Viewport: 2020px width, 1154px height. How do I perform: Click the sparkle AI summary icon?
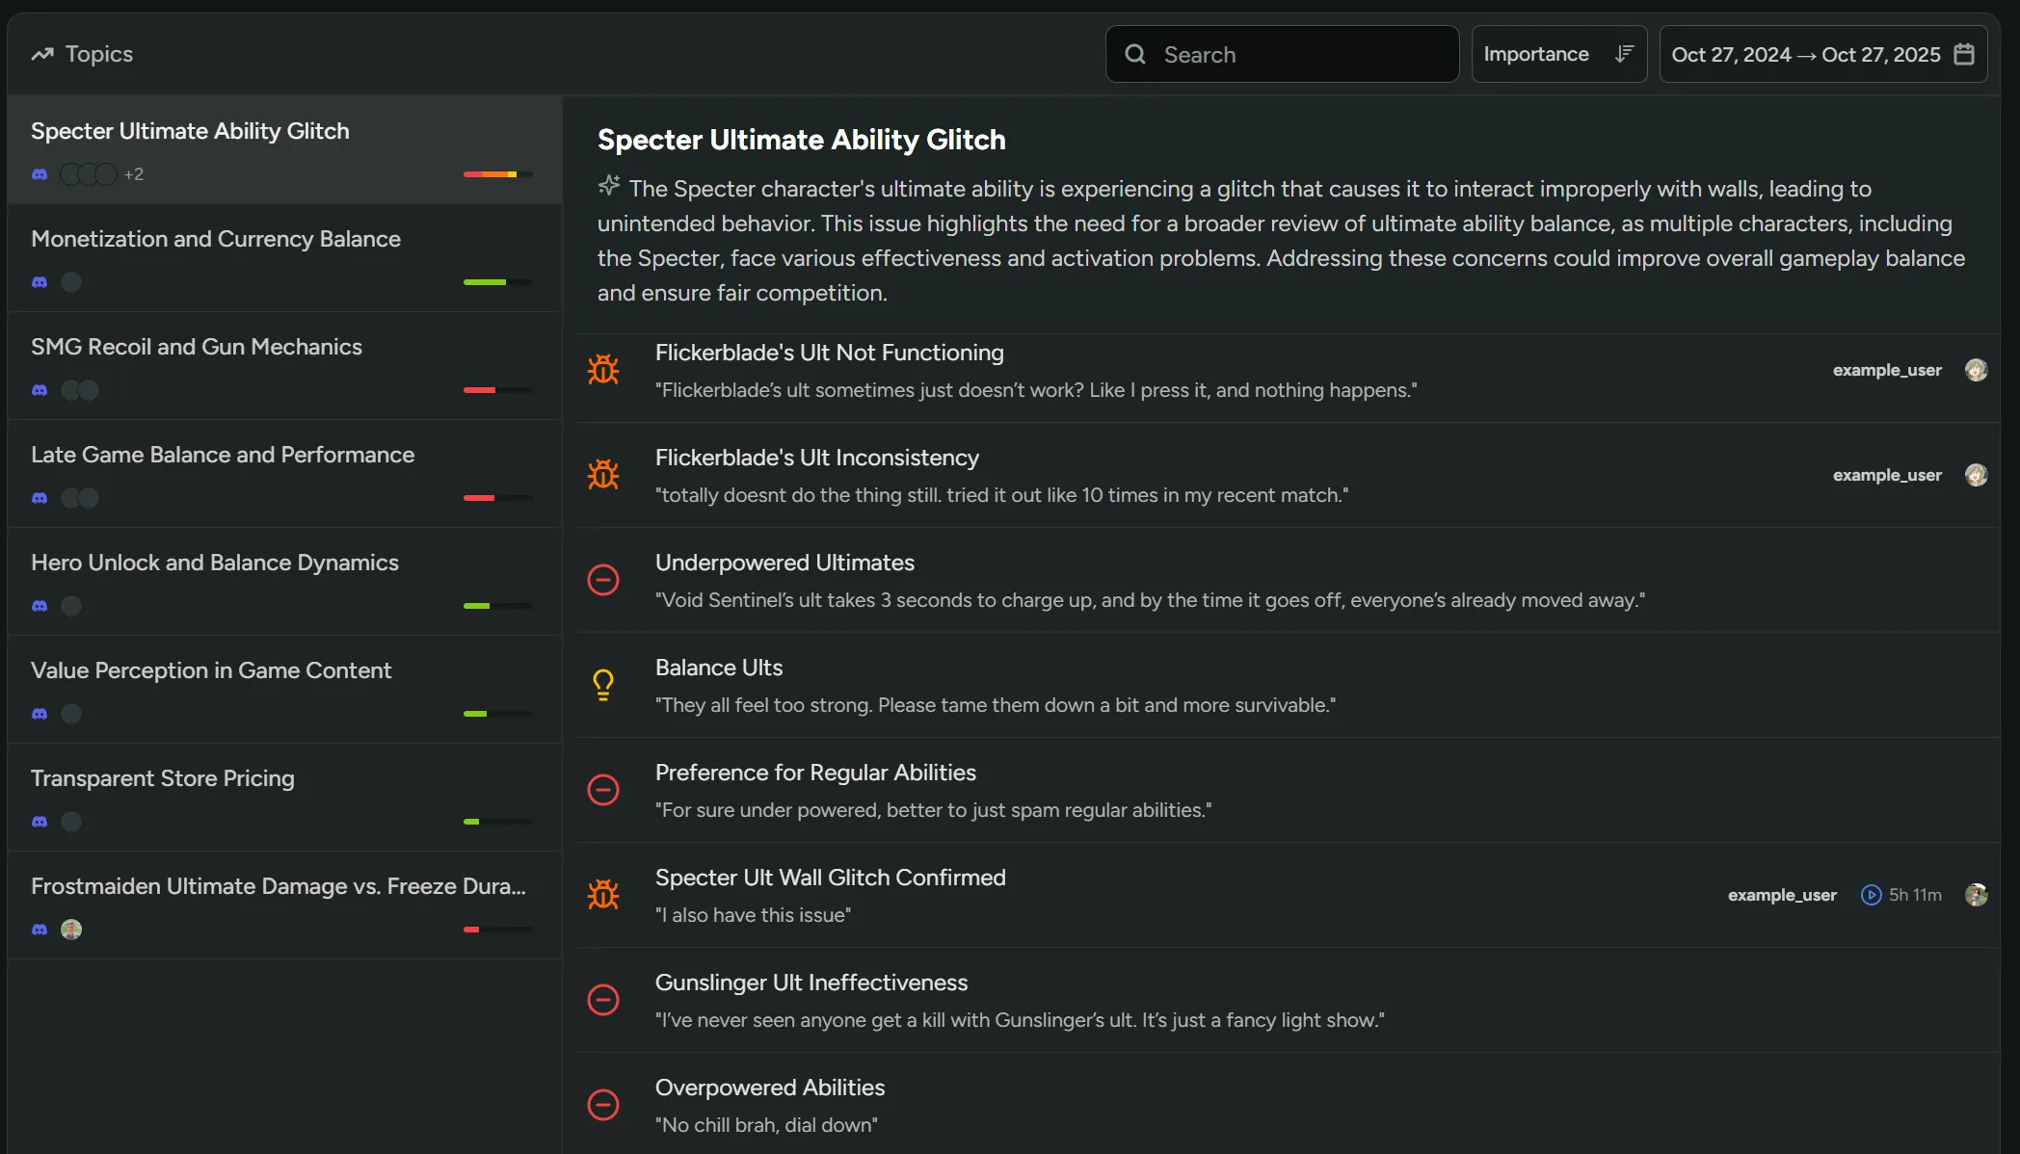point(609,185)
